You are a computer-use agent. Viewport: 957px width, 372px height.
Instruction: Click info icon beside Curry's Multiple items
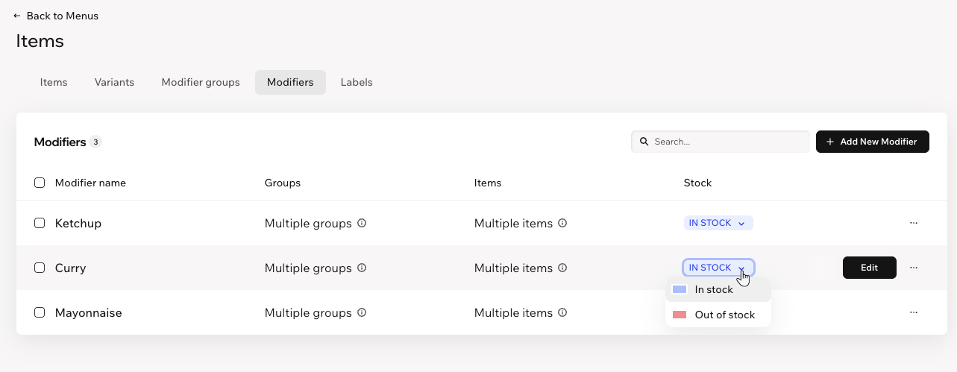563,268
